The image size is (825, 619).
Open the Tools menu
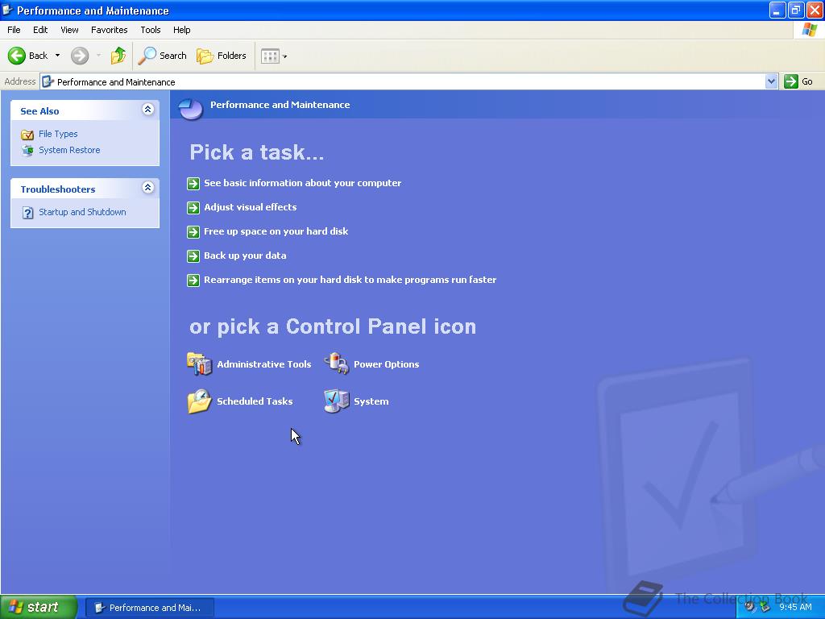pos(151,30)
